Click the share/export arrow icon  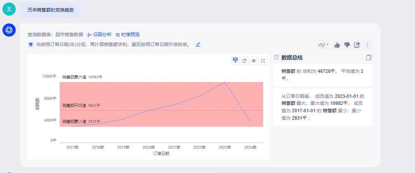(x=357, y=45)
